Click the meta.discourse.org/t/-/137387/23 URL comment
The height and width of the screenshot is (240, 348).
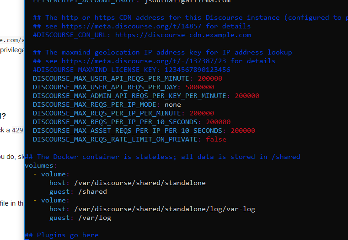(x=154, y=61)
